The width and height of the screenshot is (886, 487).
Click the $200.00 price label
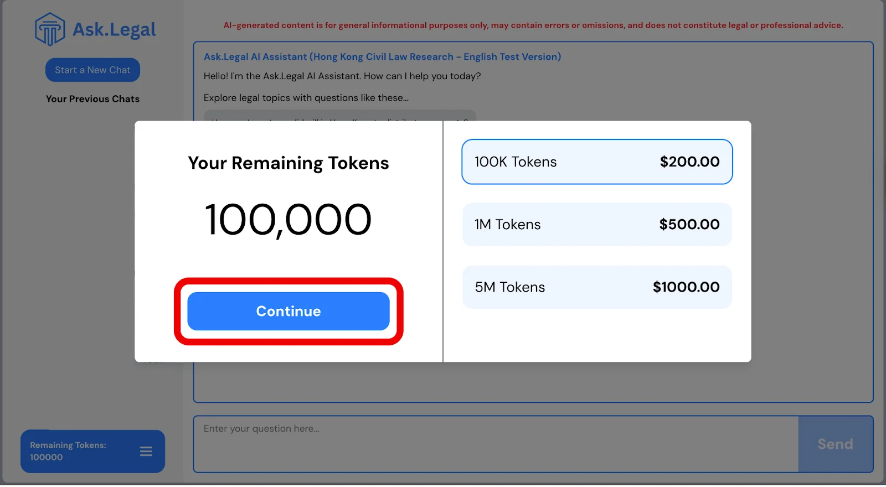click(689, 162)
